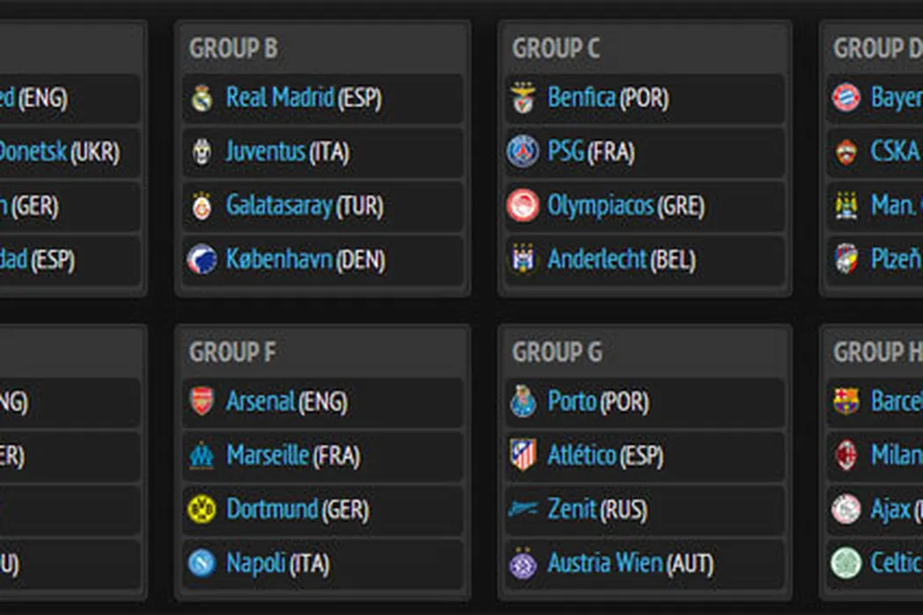Open the Real Madrid team link
This screenshot has width=923, height=615.
coord(280,98)
